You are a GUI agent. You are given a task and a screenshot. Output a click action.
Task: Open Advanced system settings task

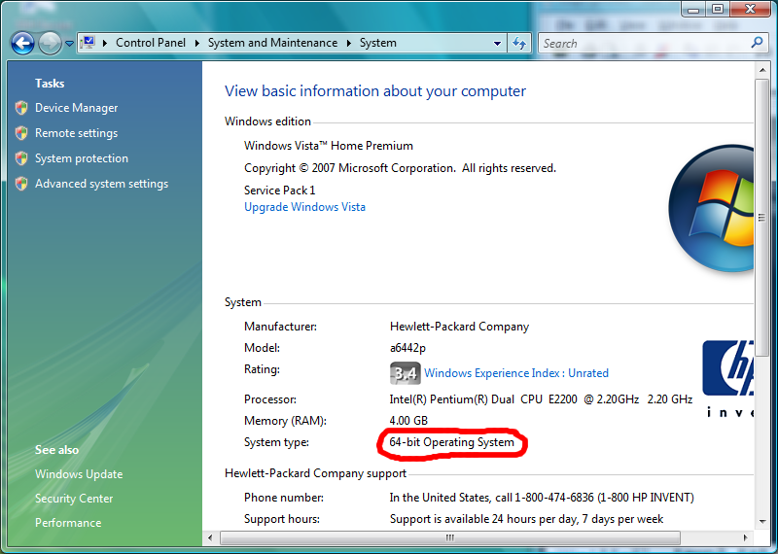tap(101, 184)
